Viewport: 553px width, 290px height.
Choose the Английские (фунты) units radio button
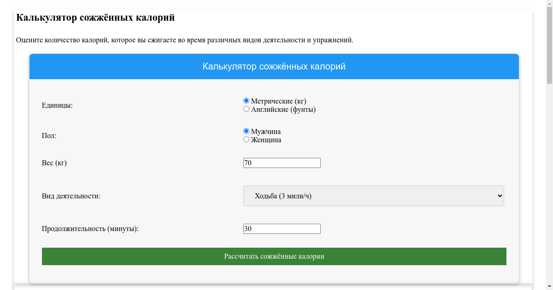pyautogui.click(x=246, y=110)
